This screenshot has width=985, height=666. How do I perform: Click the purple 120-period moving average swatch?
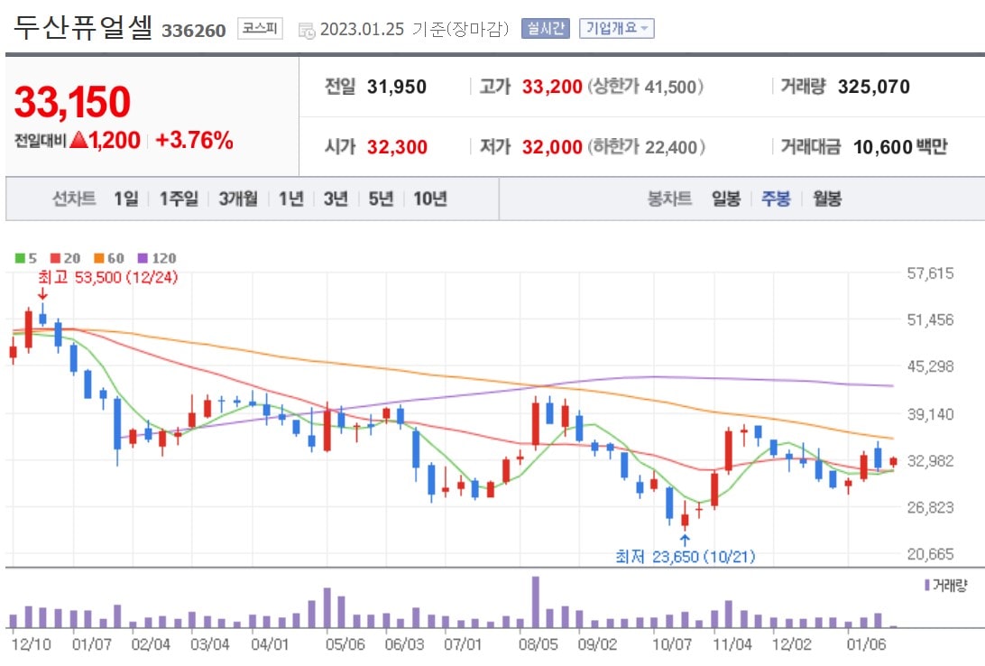(143, 258)
